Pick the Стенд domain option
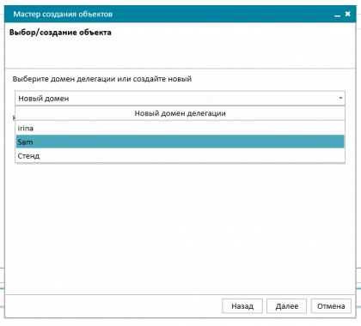 click(x=180, y=156)
